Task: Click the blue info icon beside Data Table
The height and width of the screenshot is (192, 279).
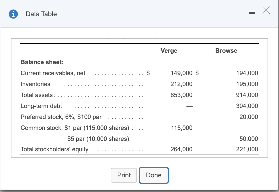Action: (x=13, y=14)
